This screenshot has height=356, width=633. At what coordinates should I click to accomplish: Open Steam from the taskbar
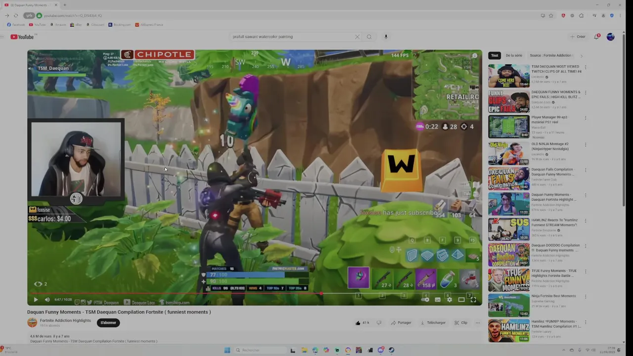coord(392,350)
